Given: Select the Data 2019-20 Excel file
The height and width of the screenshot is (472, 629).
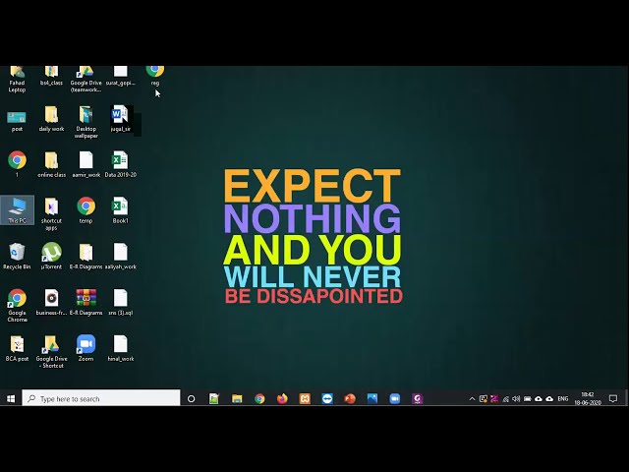Looking at the screenshot, I should [x=120, y=164].
